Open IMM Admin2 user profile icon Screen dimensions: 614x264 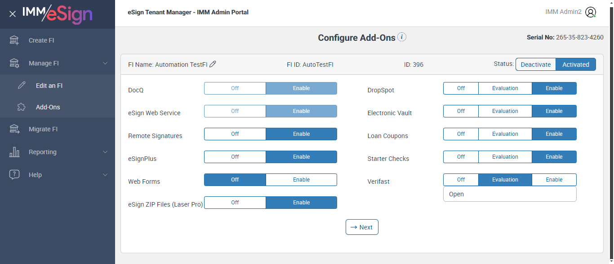(x=591, y=12)
